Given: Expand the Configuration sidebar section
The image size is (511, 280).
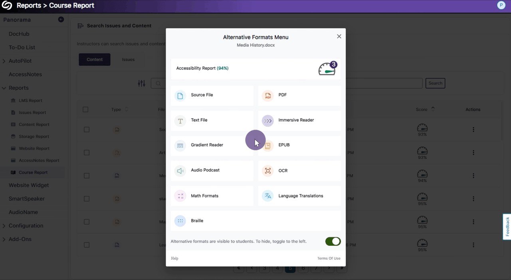Looking at the screenshot, I should [x=4, y=226].
